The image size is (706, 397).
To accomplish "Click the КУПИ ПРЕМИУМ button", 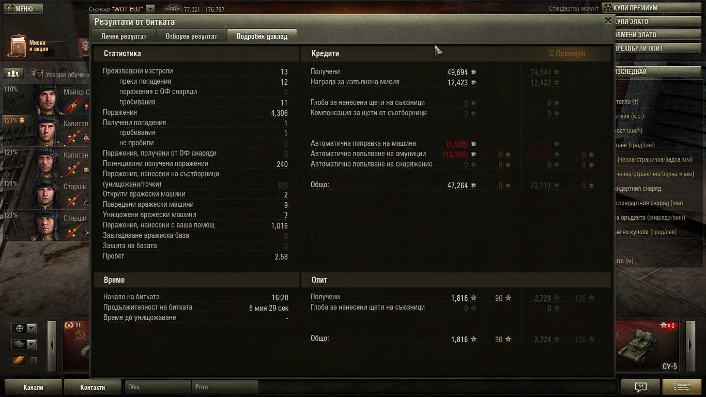I will click(x=651, y=8).
